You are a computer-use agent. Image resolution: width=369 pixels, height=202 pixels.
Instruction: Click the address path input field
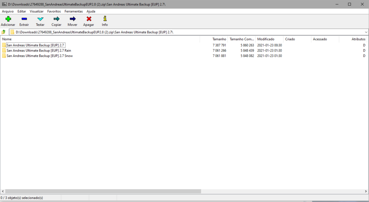(189, 32)
